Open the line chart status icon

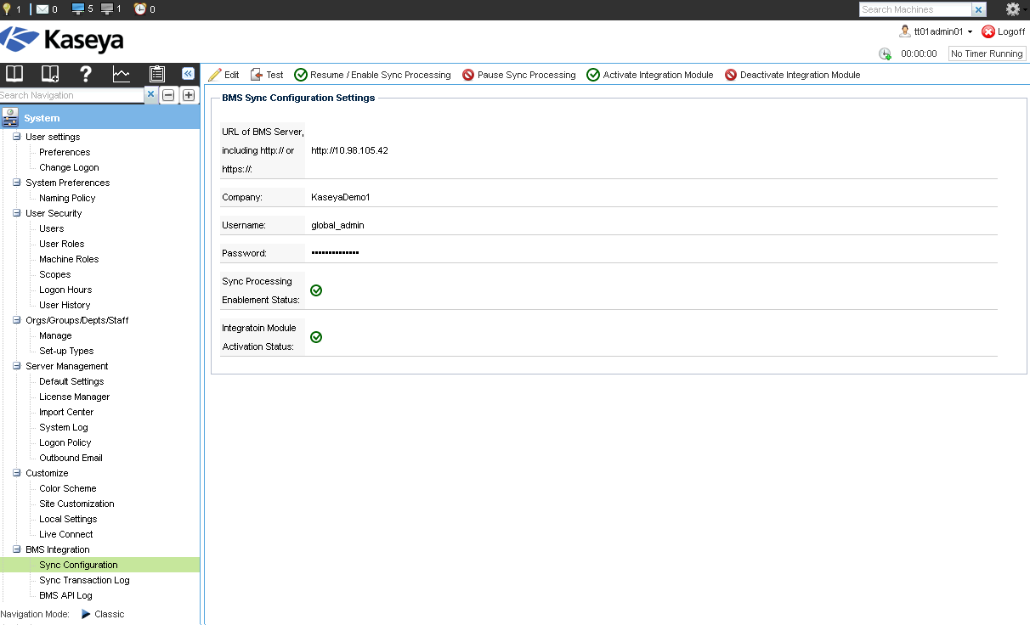point(122,74)
